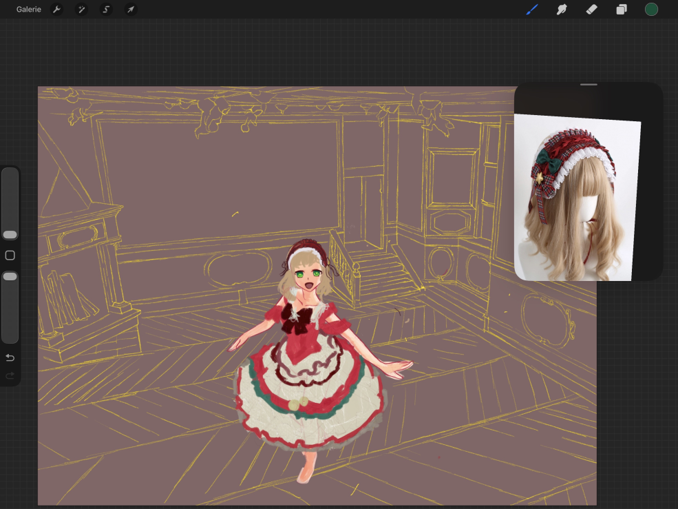678x509 pixels.
Task: Activate the Selection S-shaped tool
Action: pos(106,10)
